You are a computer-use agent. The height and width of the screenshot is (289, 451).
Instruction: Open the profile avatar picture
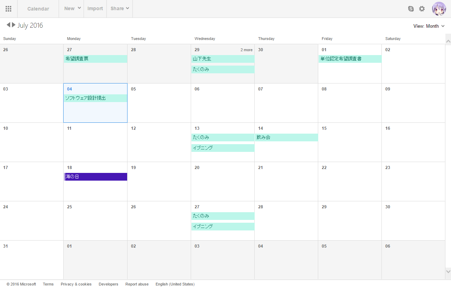pos(439,9)
